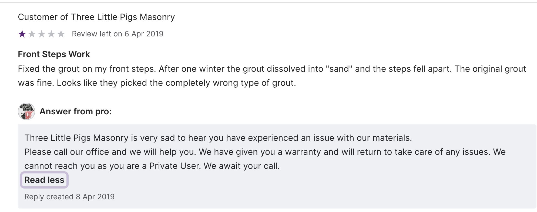This screenshot has width=537, height=212.
Task: Collapse the reply with Read less
Action: pyautogui.click(x=44, y=180)
